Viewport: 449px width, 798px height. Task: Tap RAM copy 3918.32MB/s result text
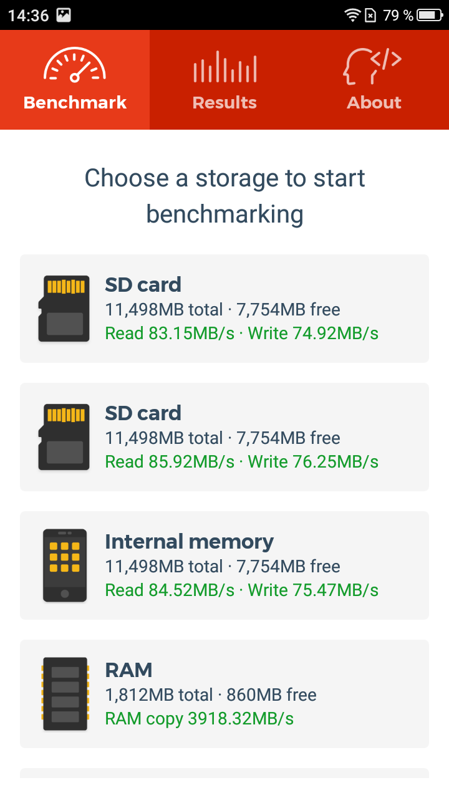coord(200,719)
